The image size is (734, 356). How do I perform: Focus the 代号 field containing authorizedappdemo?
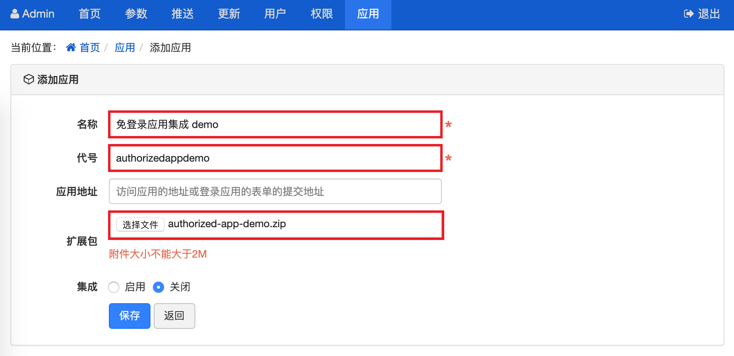275,158
